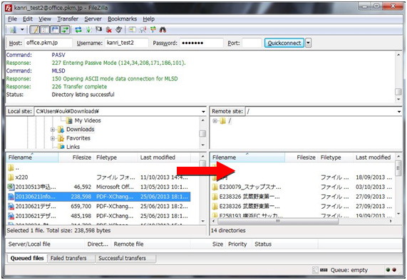Sort remote files by Filename column
The width and height of the screenshot is (407, 280).
pyautogui.click(x=247, y=157)
